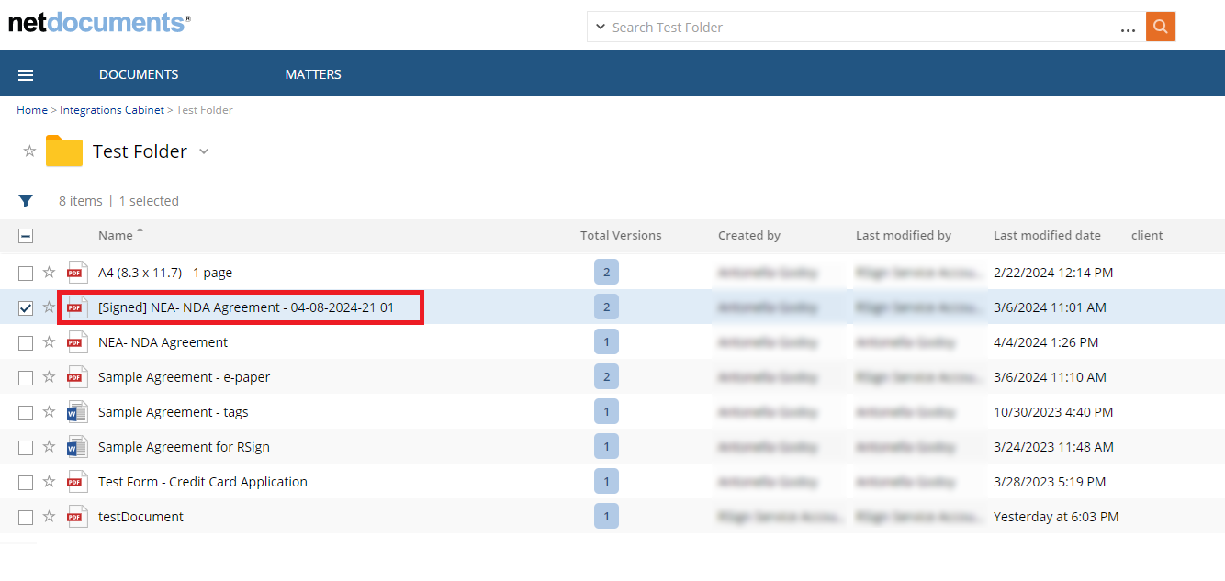
Task: Click date 4/4/2024 1:26 PM
Action: (x=1046, y=342)
